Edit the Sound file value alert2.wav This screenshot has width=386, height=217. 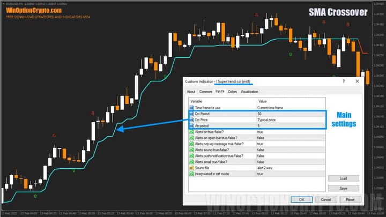tap(265, 168)
